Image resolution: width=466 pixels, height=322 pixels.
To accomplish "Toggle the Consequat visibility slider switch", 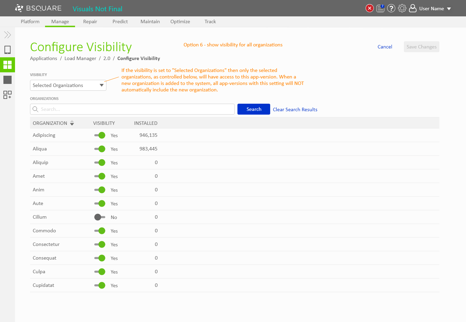I will tap(100, 258).
